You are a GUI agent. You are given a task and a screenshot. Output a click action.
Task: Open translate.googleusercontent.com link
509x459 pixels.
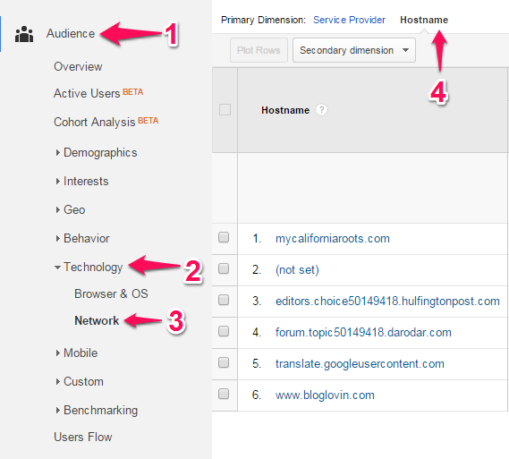[x=360, y=364]
